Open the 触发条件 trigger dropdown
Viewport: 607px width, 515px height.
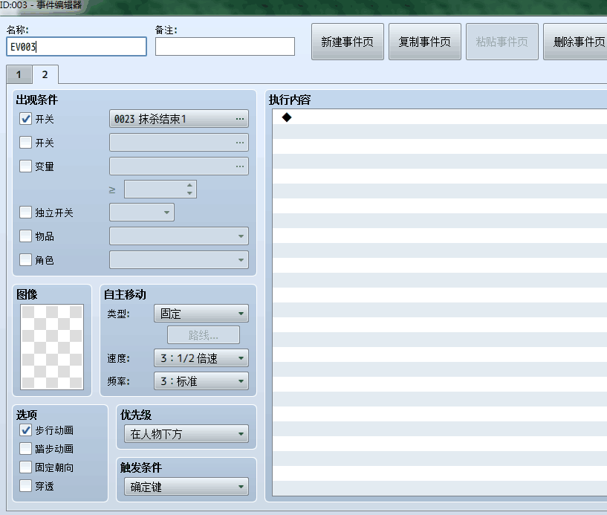coord(186,486)
